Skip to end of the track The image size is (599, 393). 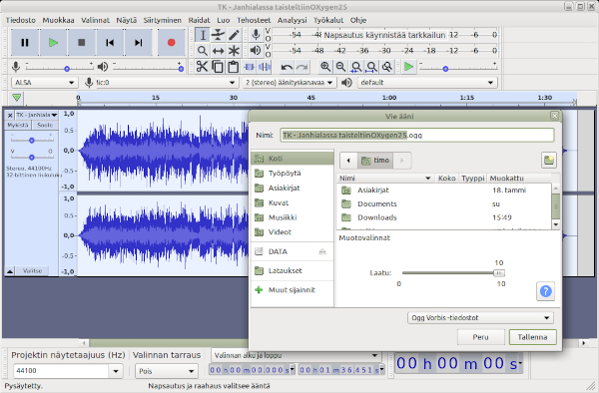[139, 42]
